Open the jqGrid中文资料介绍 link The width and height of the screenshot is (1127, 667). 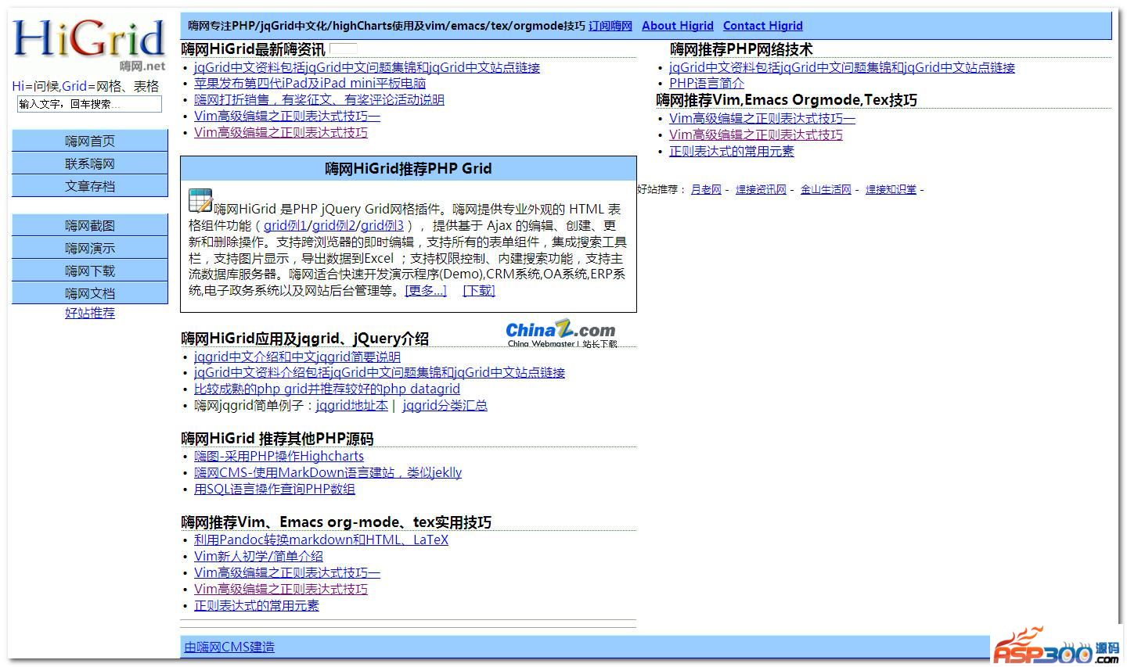(380, 372)
